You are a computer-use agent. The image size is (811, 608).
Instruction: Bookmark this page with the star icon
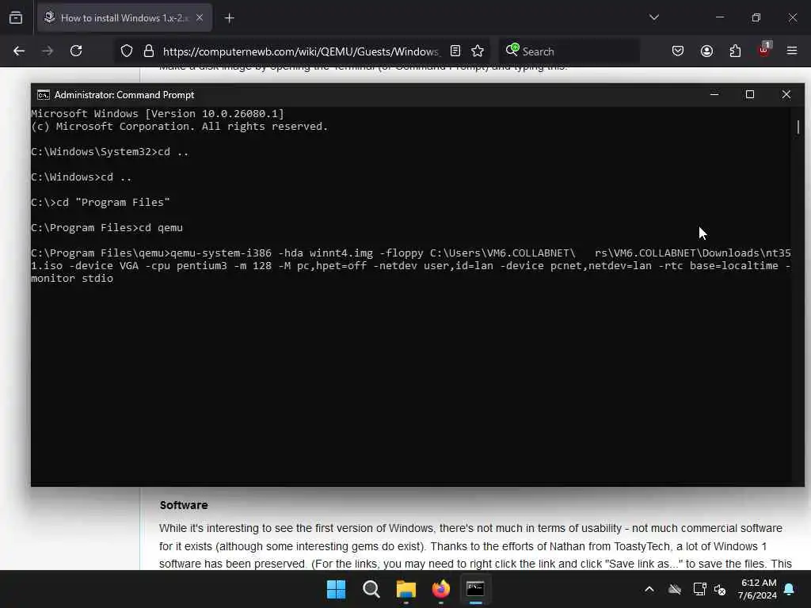[x=478, y=51]
